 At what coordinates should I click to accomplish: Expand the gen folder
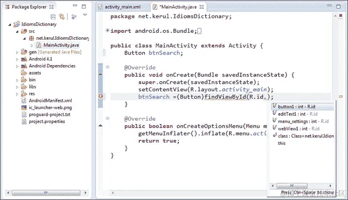pyautogui.click(x=17, y=53)
